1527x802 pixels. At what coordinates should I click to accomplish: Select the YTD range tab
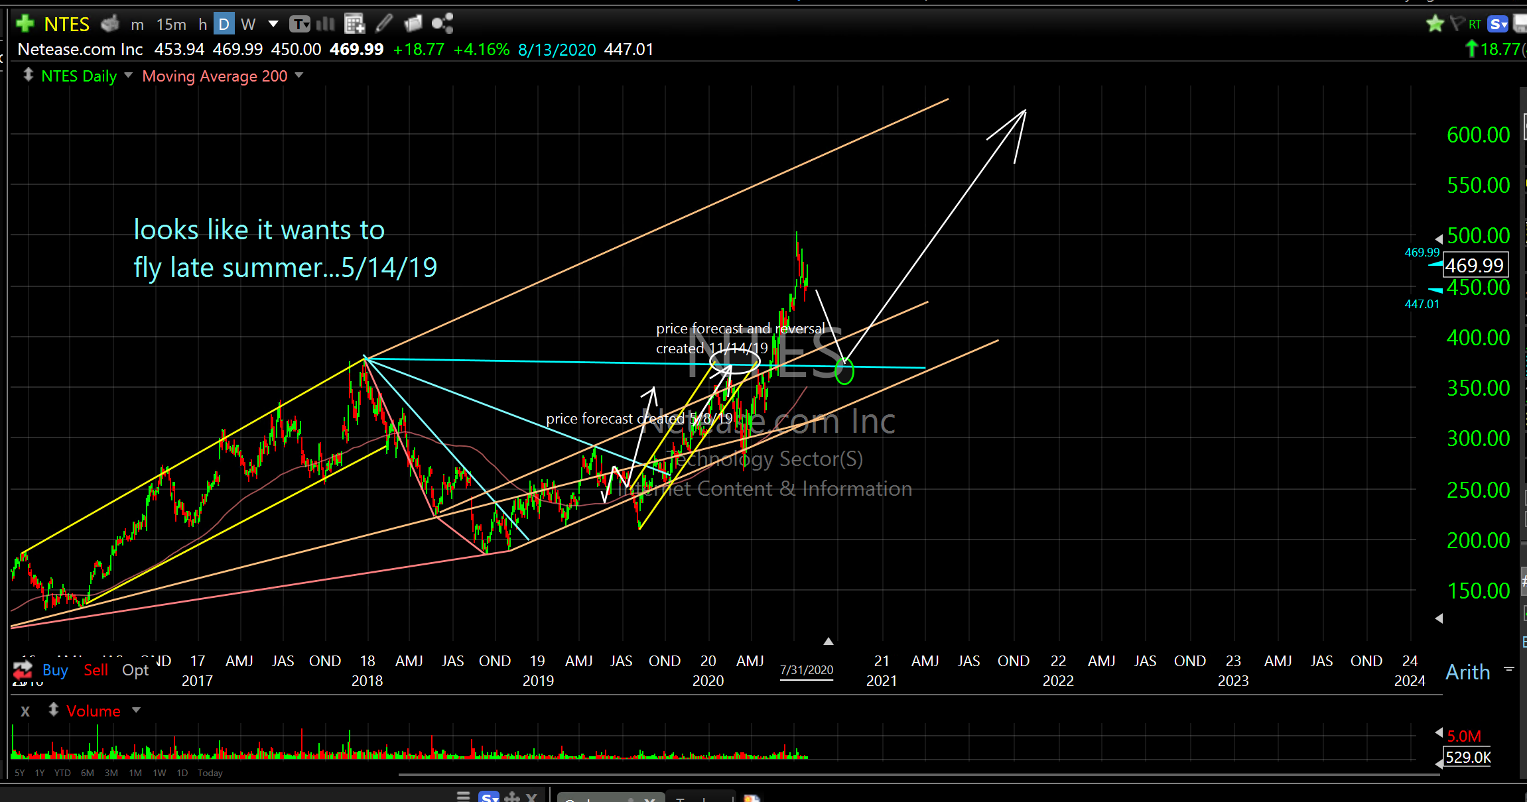[x=62, y=773]
